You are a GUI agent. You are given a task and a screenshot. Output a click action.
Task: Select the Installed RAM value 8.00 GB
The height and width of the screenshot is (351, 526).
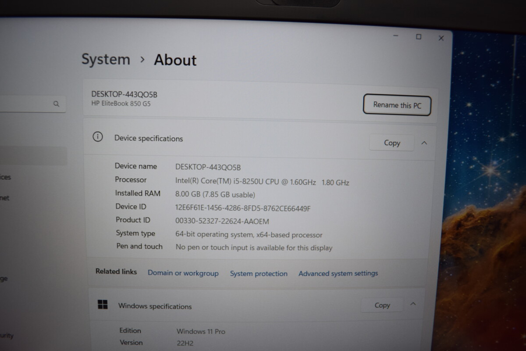[x=215, y=194]
